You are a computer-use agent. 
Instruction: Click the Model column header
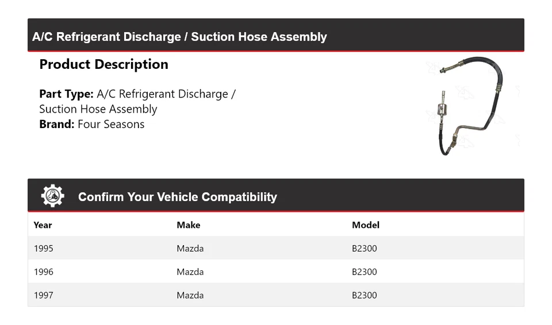coord(365,225)
